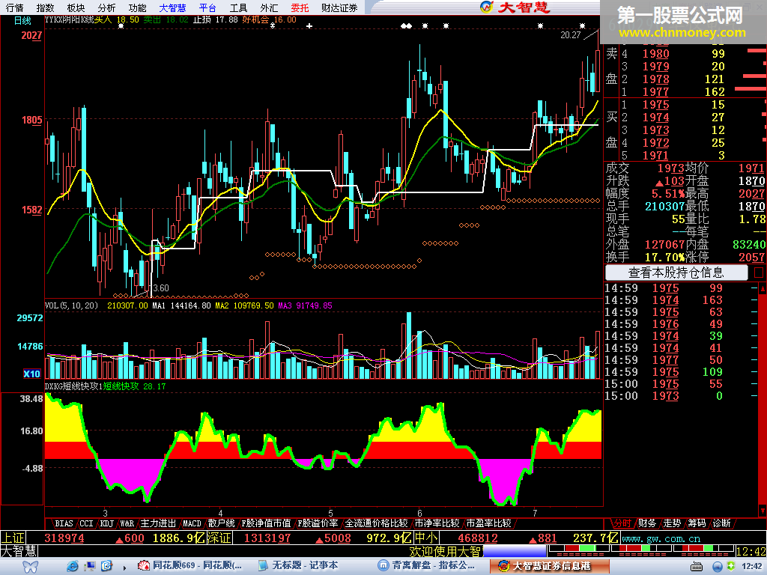This screenshot has height=575, width=767.
Task: Click the 日线 period label
Action: (x=22, y=20)
